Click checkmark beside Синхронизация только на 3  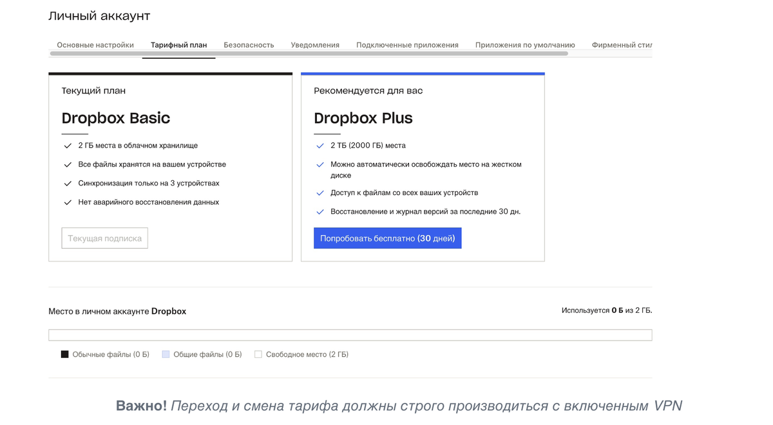point(68,184)
